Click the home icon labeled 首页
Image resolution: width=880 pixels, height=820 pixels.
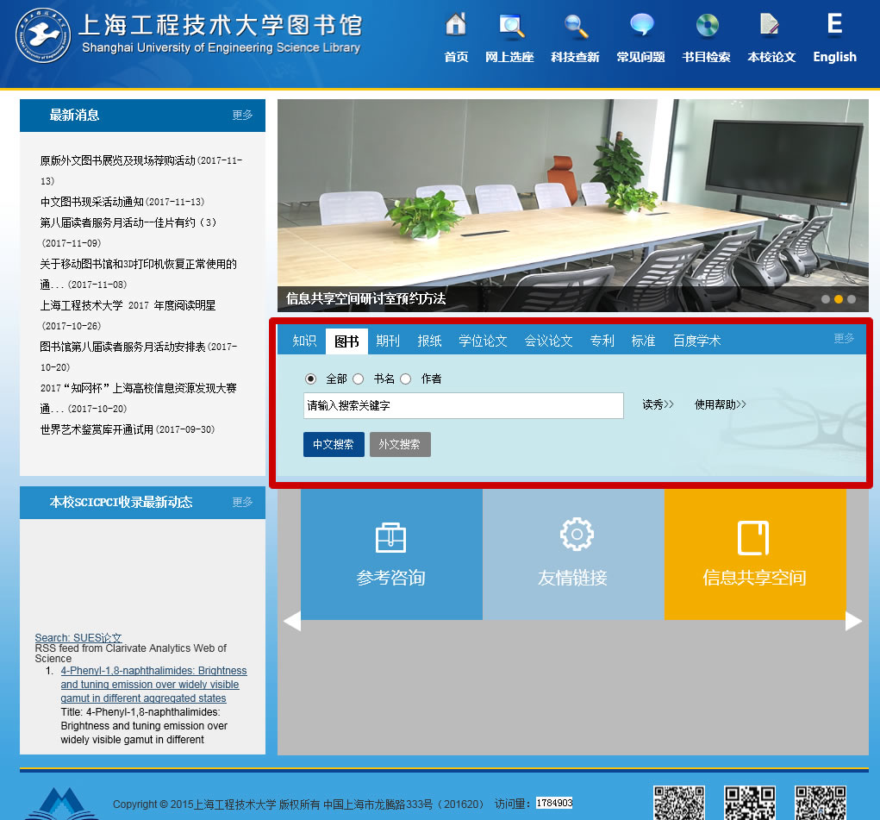[x=456, y=26]
